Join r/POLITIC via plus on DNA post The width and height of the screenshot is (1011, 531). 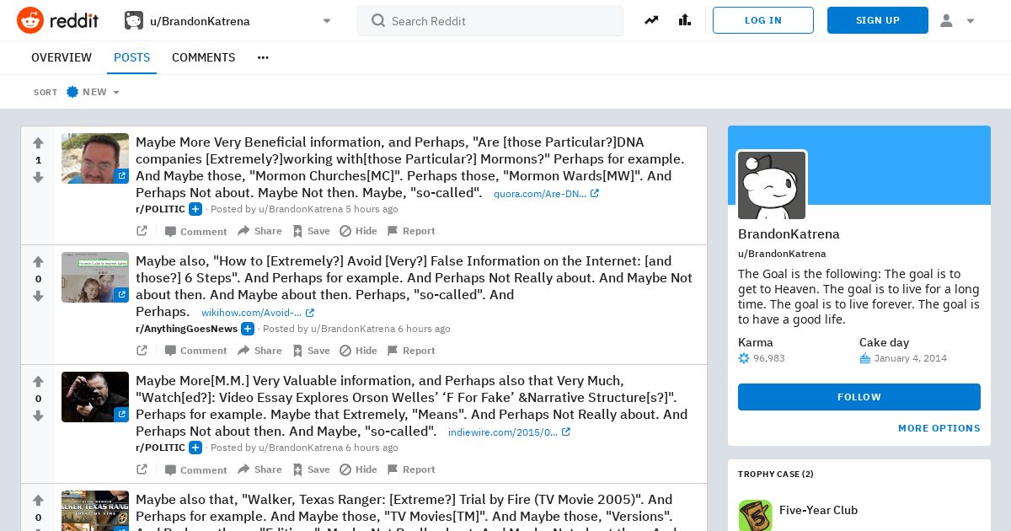(195, 209)
